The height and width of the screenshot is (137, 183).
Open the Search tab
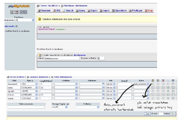(x=68, y=11)
